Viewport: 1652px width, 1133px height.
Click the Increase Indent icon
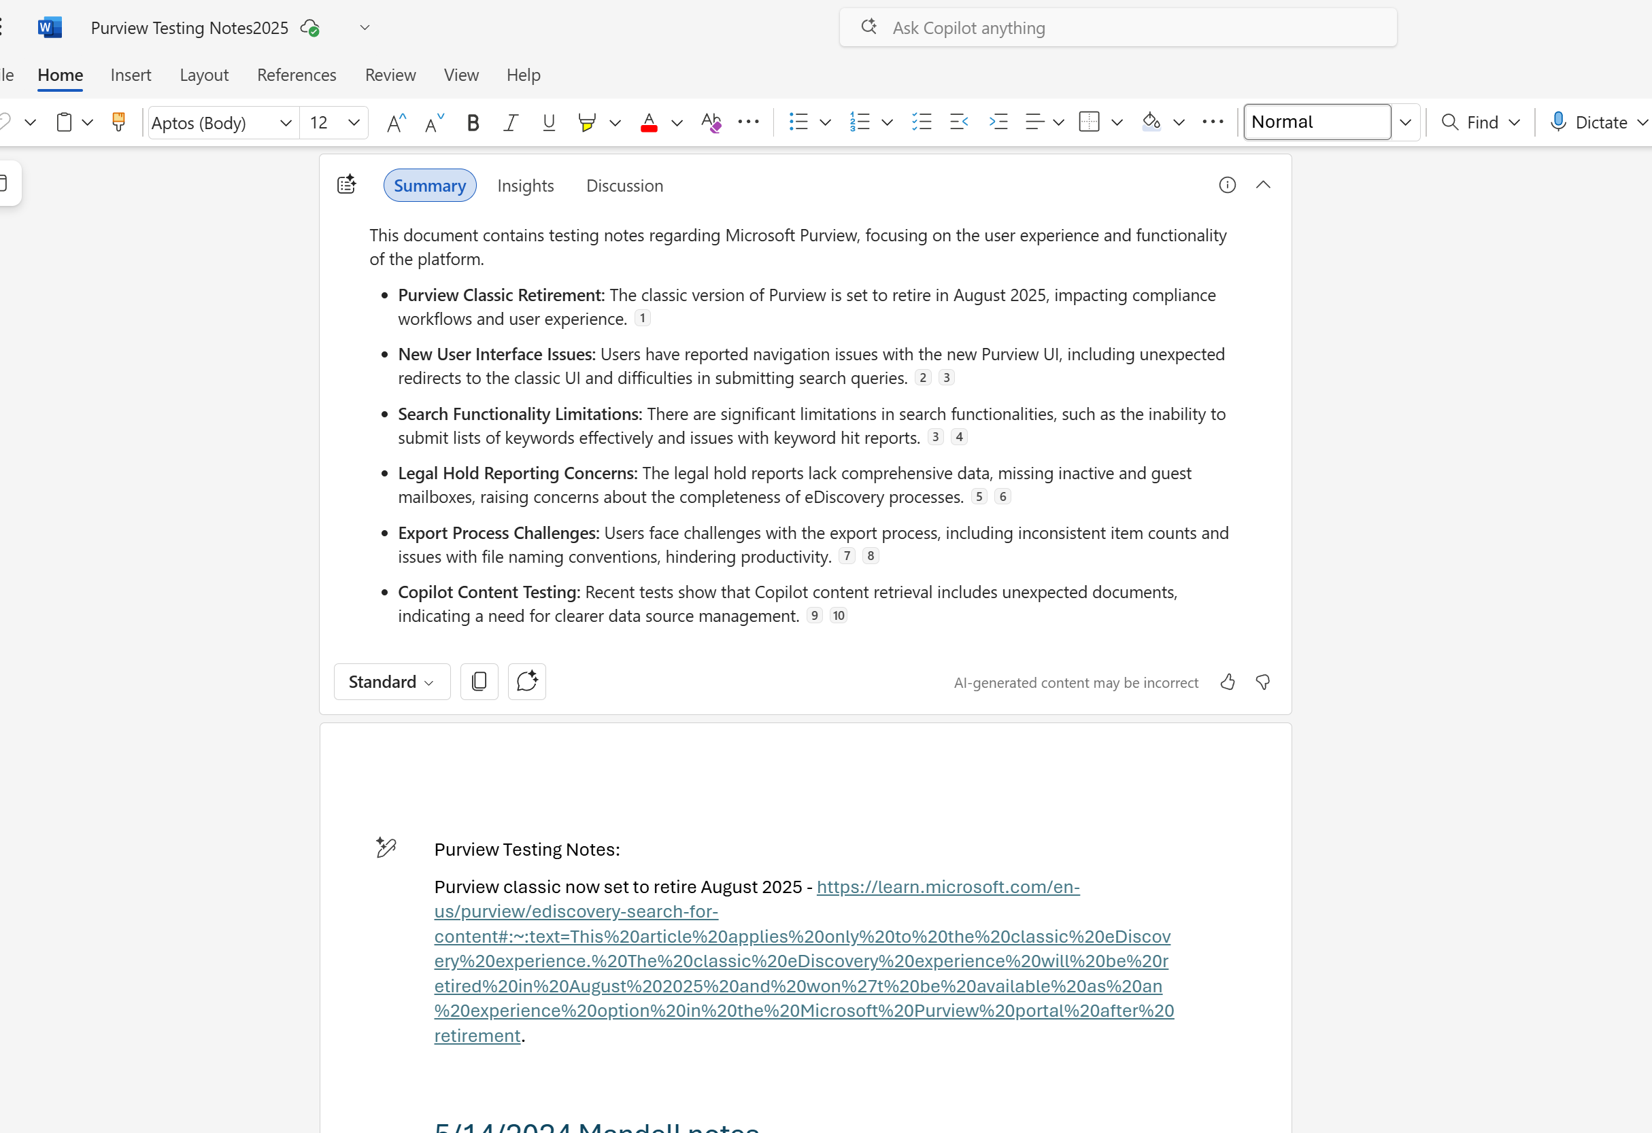tap(998, 122)
